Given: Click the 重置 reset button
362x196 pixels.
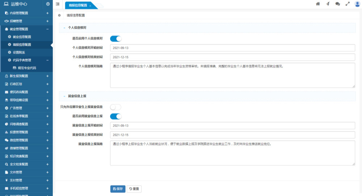Looking at the screenshot, I should (134, 189).
